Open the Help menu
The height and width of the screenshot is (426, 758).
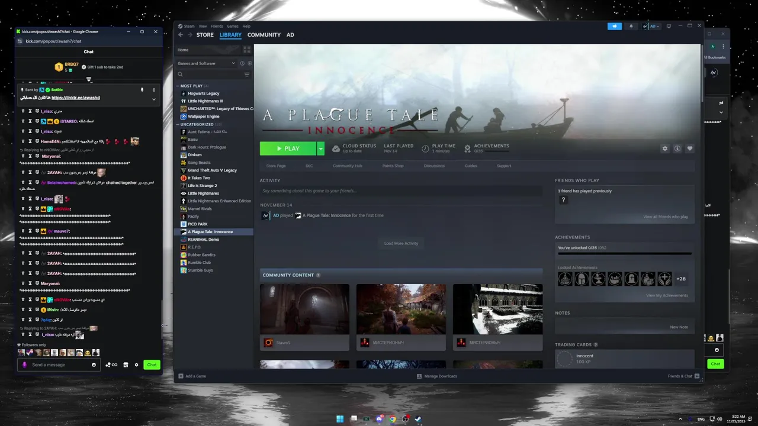click(246, 26)
